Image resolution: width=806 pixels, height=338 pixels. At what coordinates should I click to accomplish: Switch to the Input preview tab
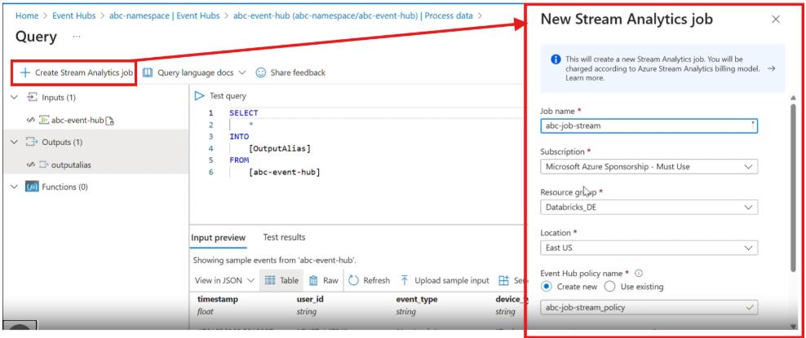[218, 238]
